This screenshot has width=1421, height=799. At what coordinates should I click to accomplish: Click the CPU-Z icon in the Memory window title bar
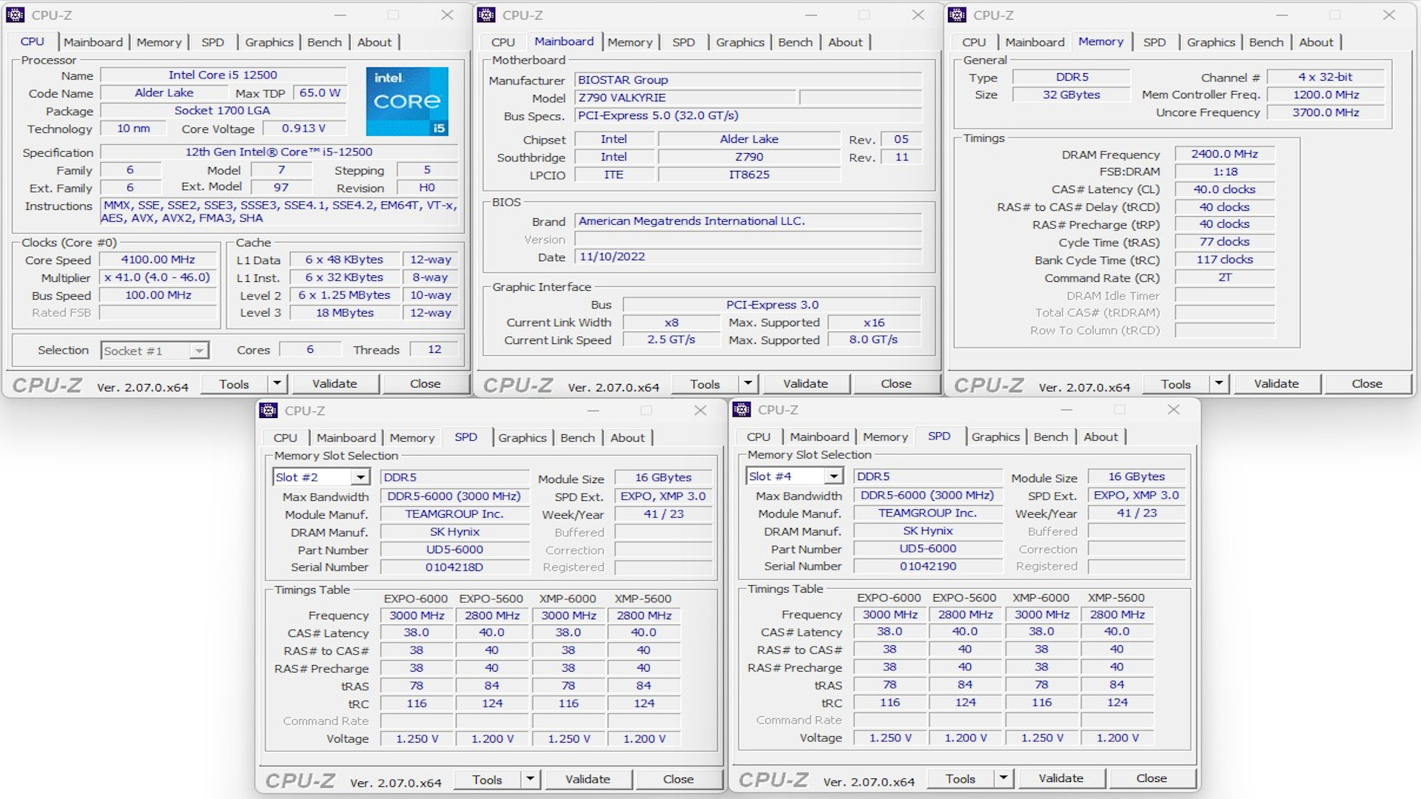pos(957,14)
